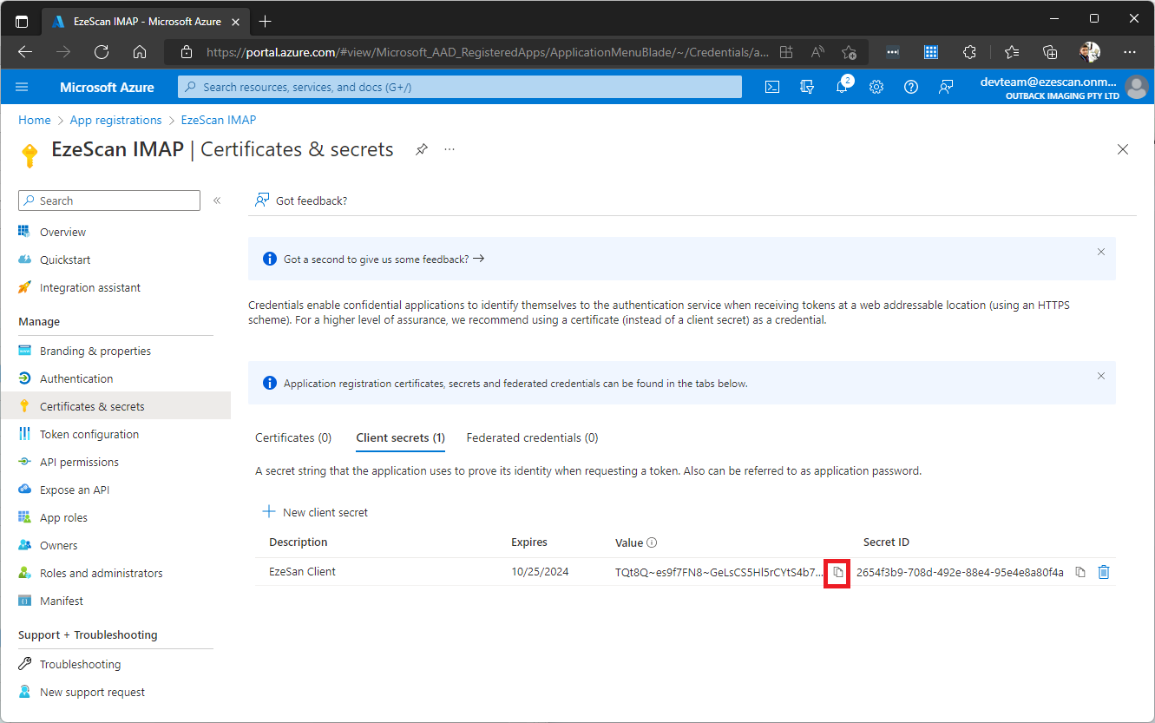Dismiss the feedback info banner
Viewport: 1155px width, 723px height.
pyautogui.click(x=1100, y=253)
